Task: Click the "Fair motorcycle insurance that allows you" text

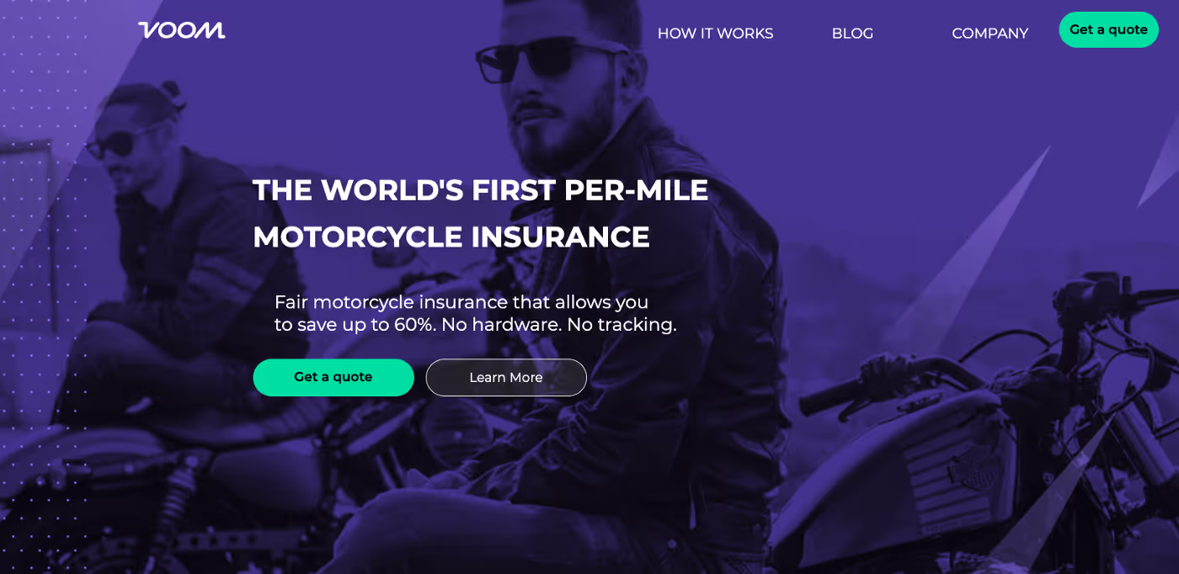Action: pos(461,302)
